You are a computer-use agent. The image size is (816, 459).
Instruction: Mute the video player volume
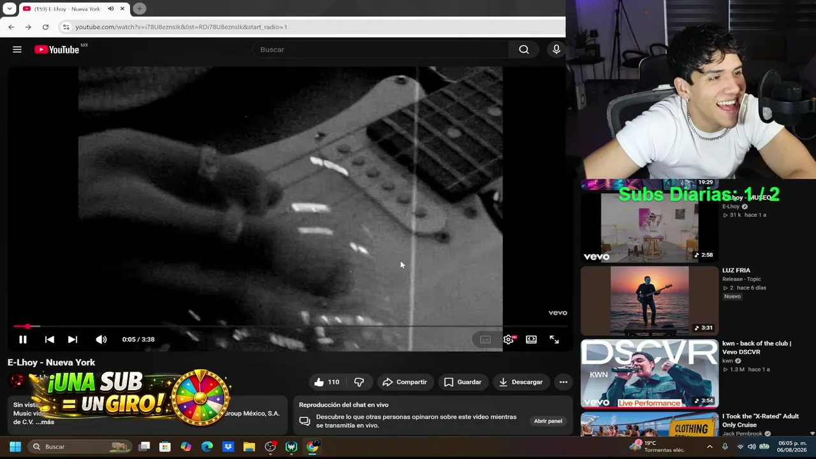(x=101, y=340)
